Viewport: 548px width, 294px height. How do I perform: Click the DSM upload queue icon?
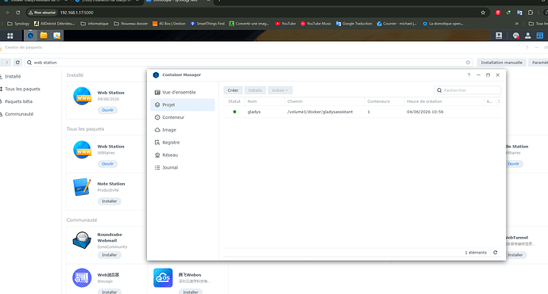pyautogui.click(x=499, y=36)
